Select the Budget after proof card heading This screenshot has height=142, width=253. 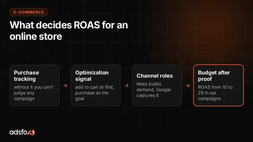click(x=214, y=76)
